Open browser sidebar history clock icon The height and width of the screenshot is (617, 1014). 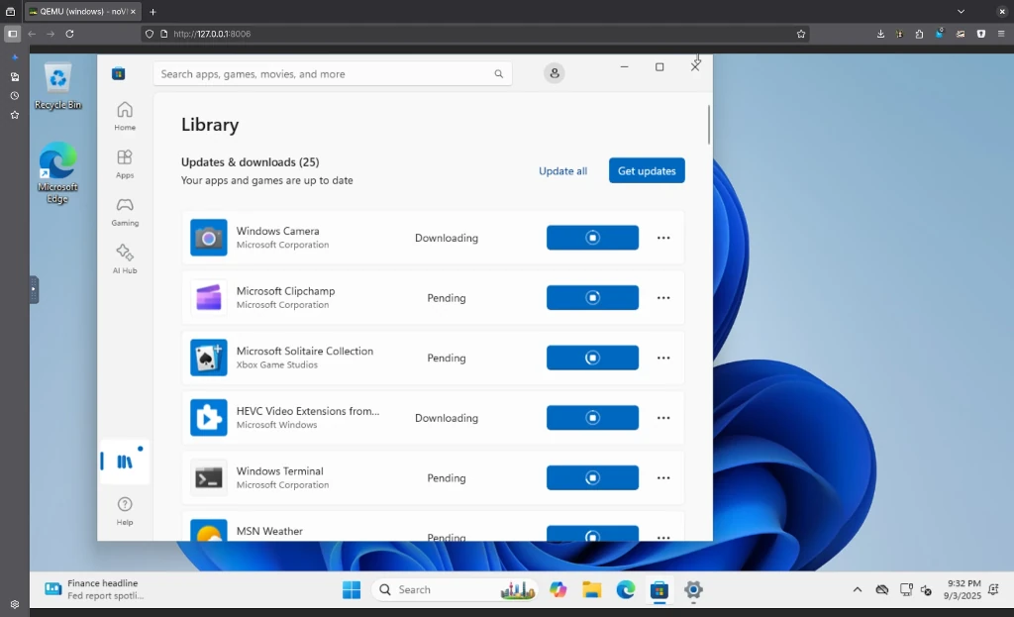point(14,96)
